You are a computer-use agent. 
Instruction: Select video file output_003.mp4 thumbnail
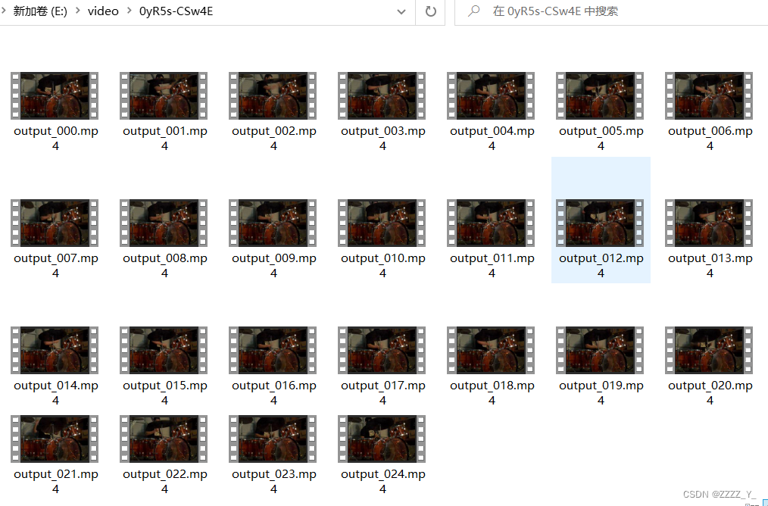pos(382,95)
